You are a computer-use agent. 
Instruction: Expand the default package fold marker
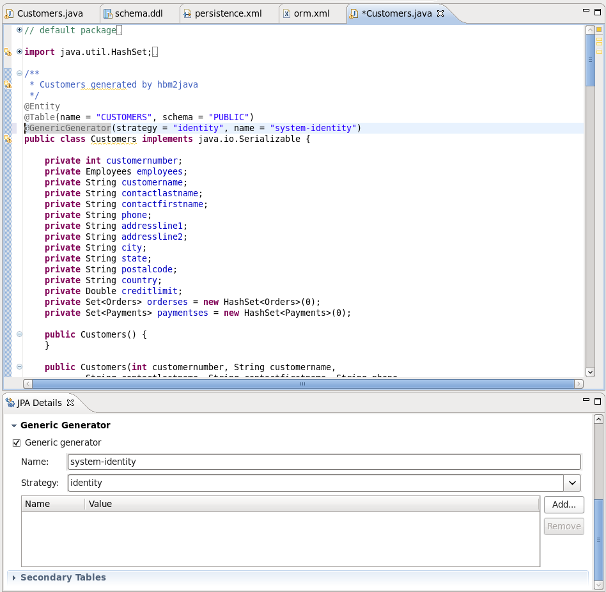(19, 29)
